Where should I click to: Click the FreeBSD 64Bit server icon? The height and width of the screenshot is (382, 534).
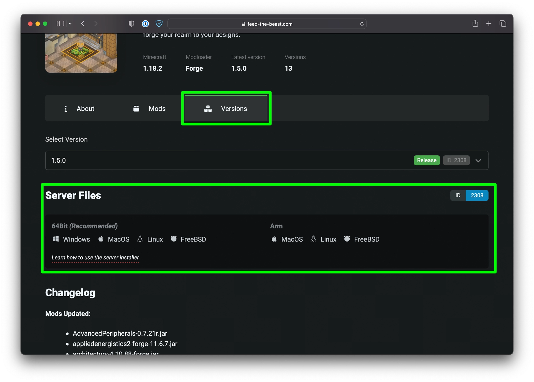(174, 239)
